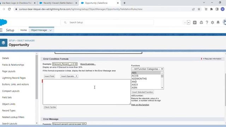Select the Object Manager tab

pyautogui.click(x=39, y=30)
